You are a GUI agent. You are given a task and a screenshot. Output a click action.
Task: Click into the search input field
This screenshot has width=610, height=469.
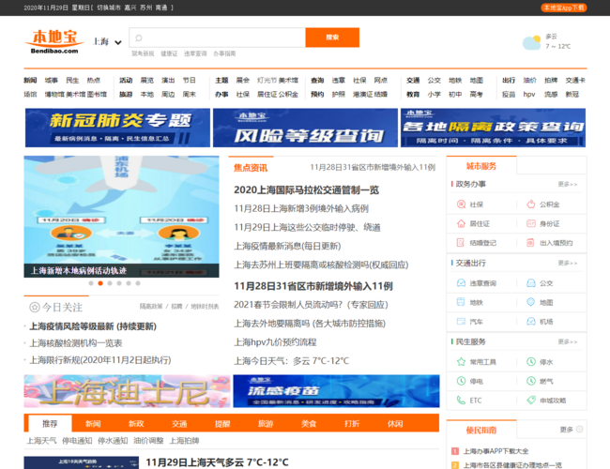(x=217, y=38)
